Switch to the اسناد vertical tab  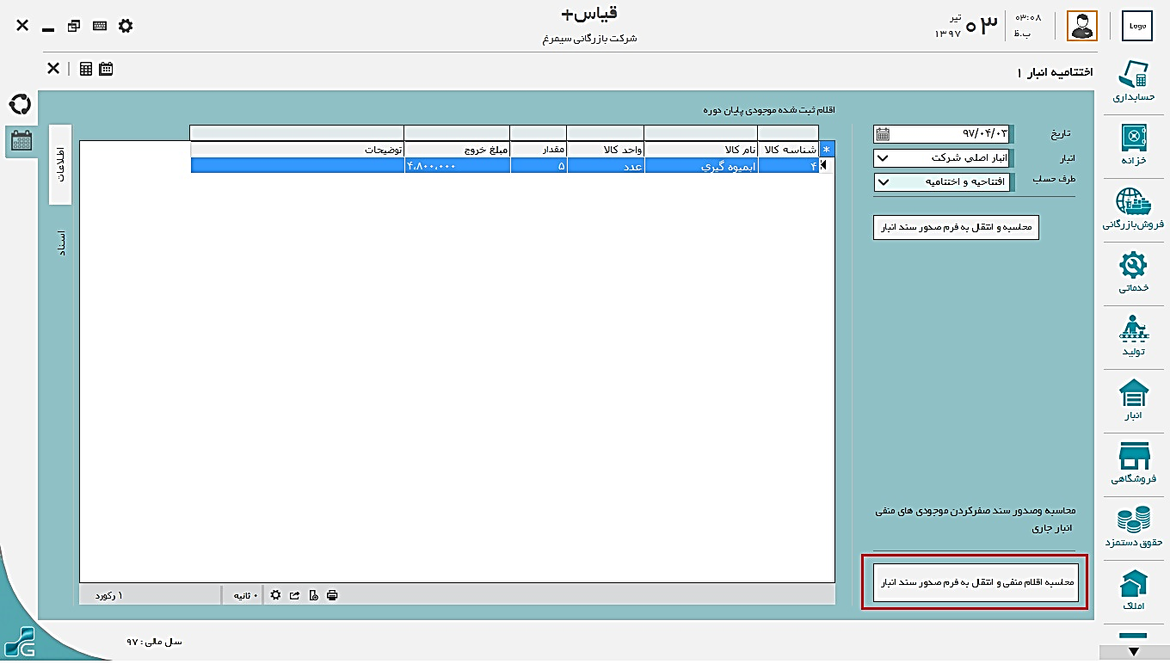(60, 243)
